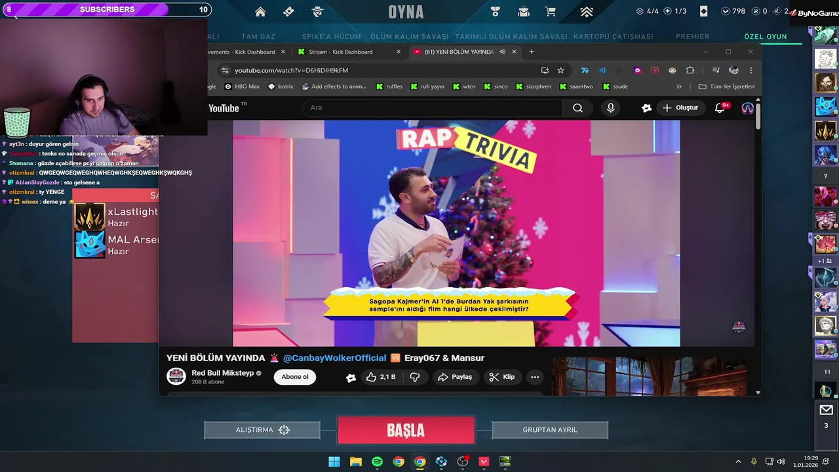839x472 pixels.
Task: Open the NVIDIA icon in taskbar
Action: click(x=505, y=462)
